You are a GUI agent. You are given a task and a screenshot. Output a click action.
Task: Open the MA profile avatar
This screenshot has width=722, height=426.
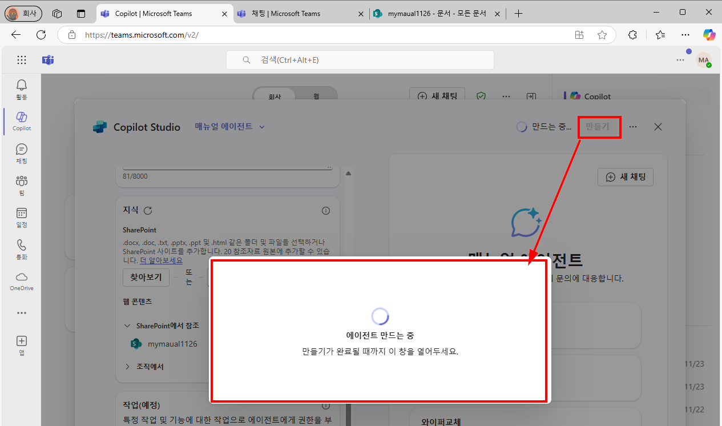(x=704, y=60)
